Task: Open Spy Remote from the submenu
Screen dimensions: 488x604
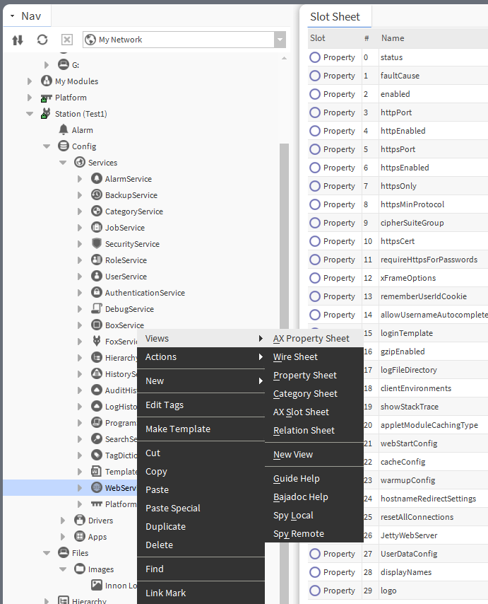Action: (x=298, y=534)
